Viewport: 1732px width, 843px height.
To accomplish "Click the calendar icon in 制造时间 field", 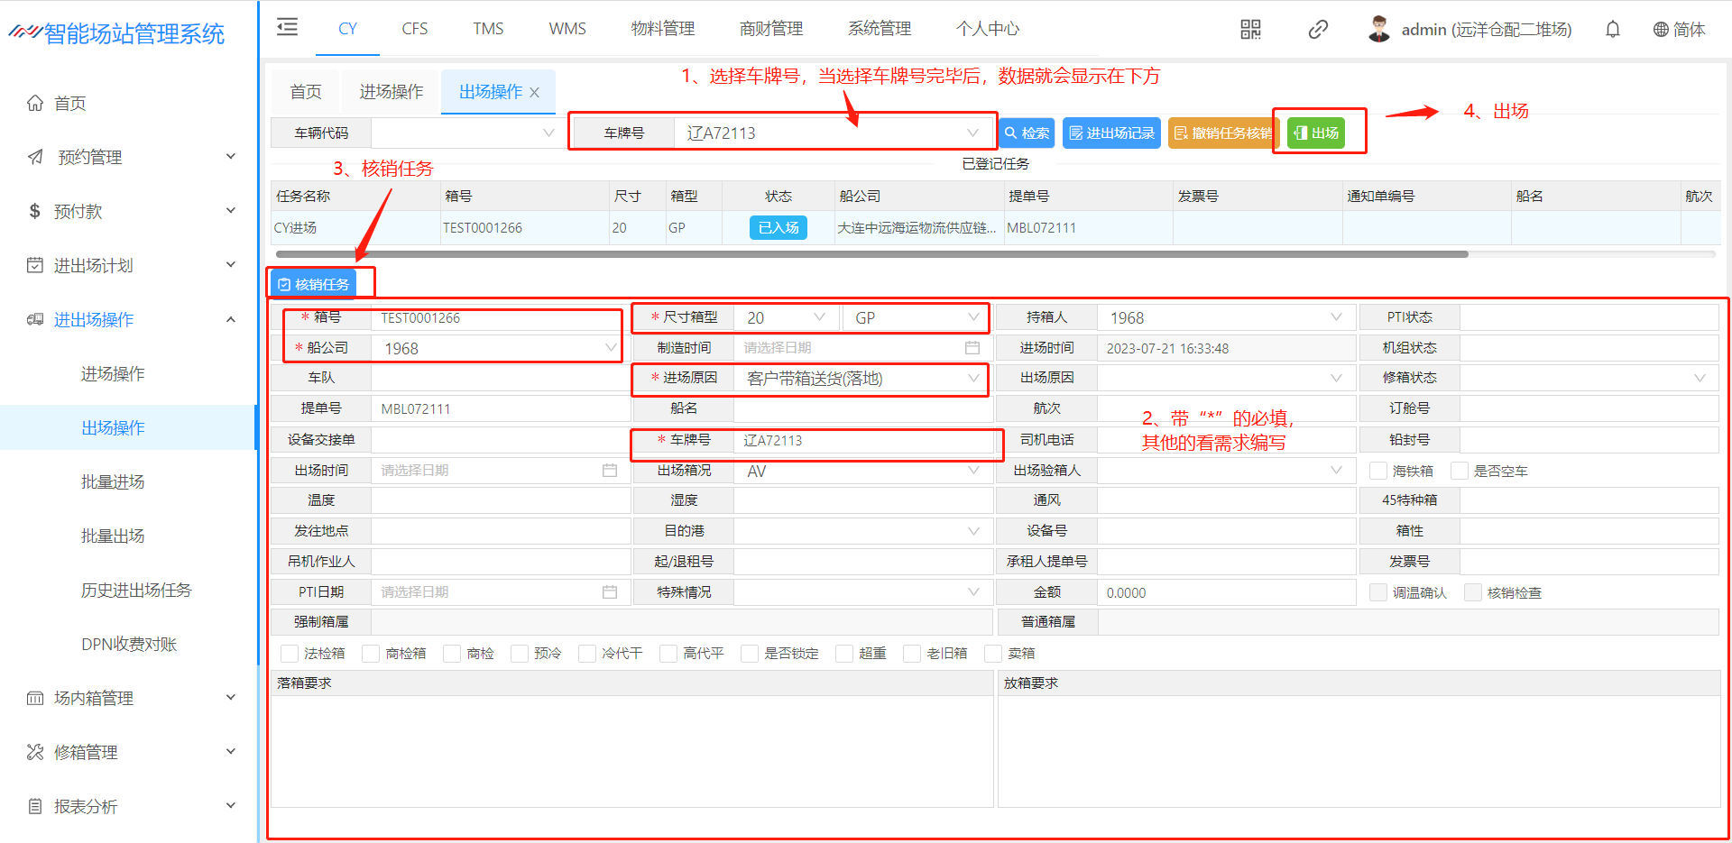I will (972, 348).
